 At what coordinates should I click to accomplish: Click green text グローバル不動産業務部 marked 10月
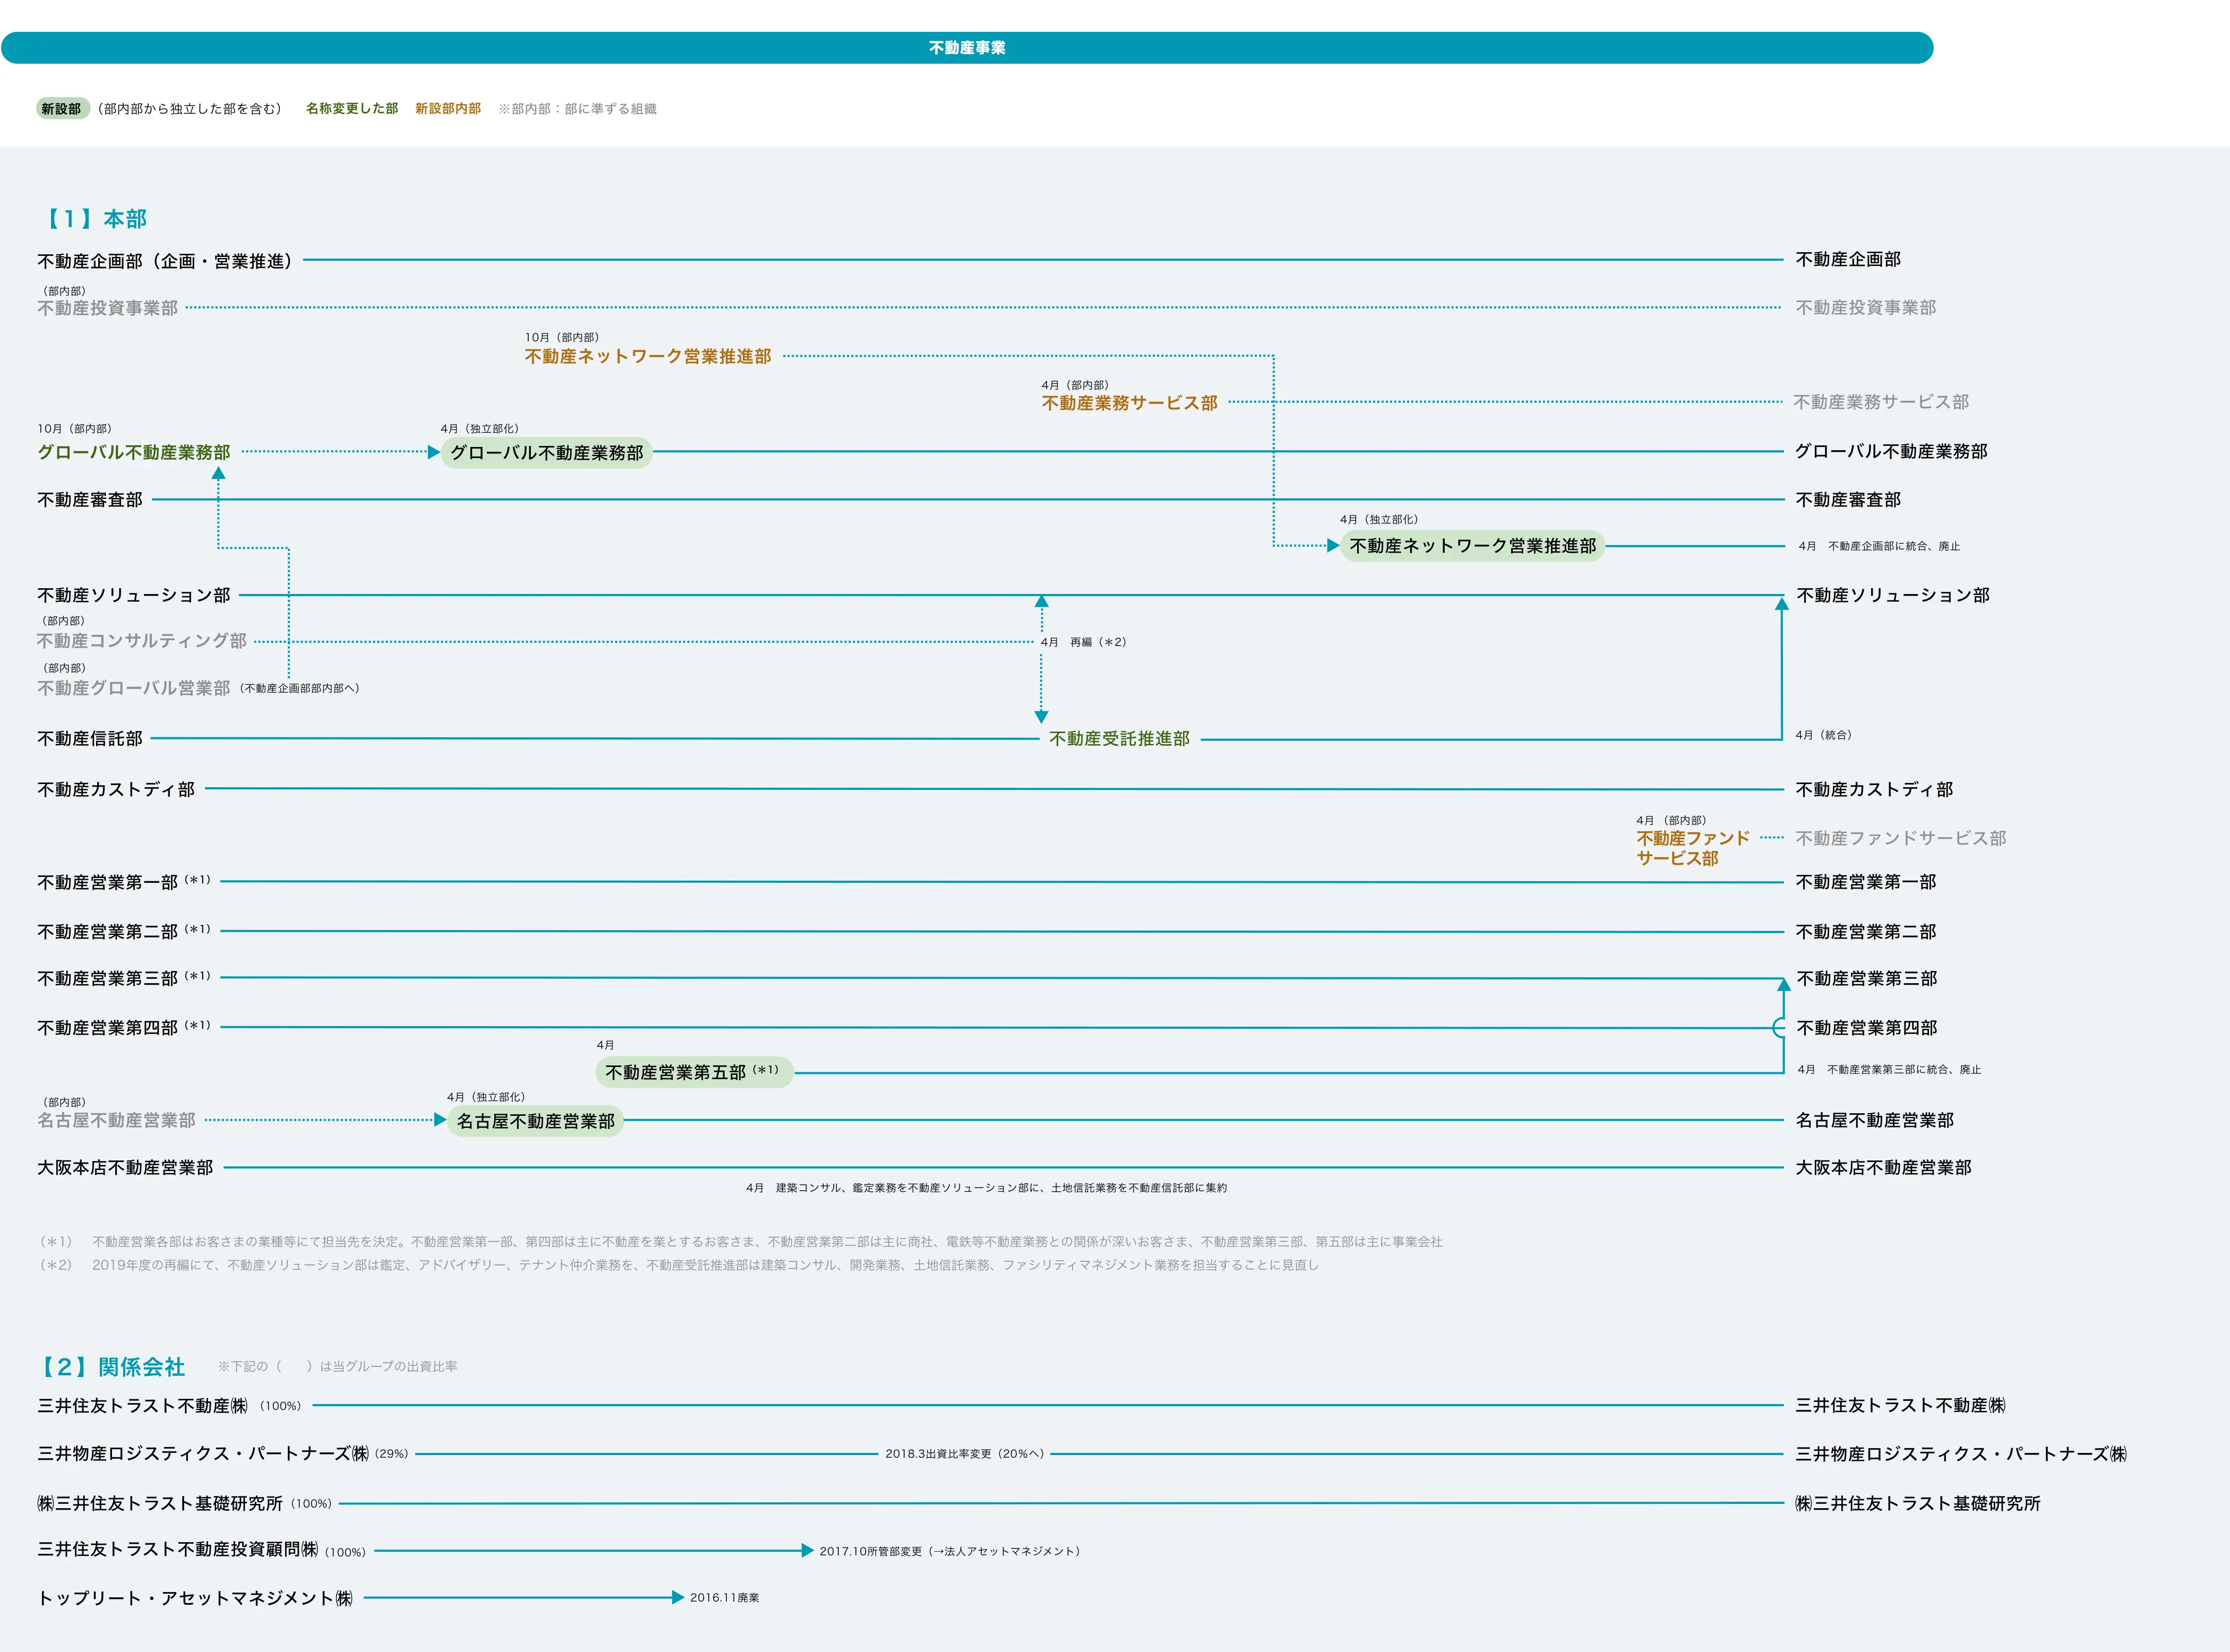pyautogui.click(x=134, y=452)
